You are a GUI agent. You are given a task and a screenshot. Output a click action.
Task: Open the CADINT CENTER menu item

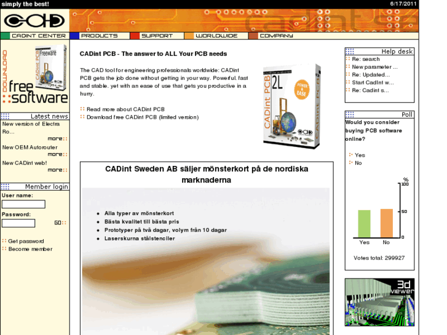pos(39,36)
